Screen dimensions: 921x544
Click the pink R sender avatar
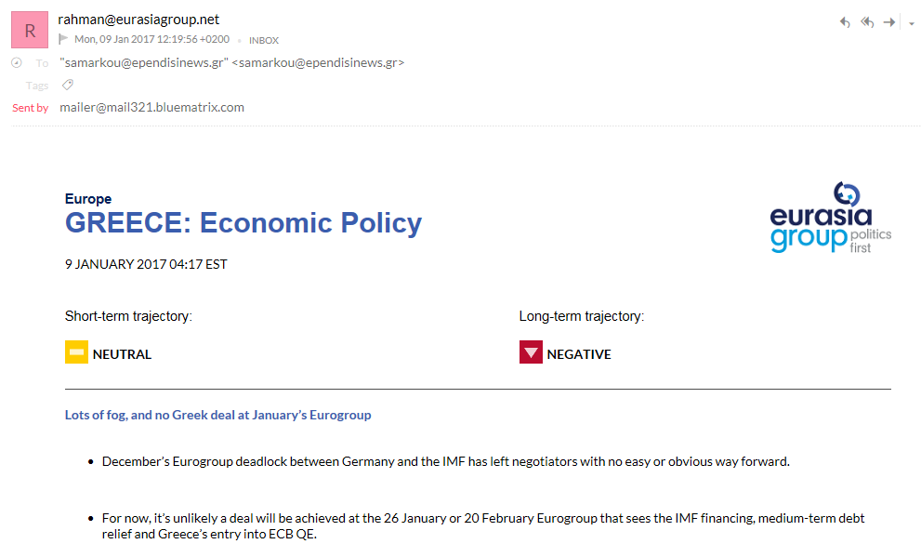[30, 30]
